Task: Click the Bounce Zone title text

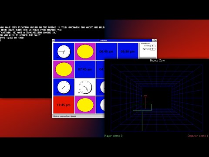Action: 157,61
